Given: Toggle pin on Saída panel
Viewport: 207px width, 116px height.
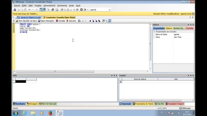Looking at the screenshot, I should pos(114,75).
